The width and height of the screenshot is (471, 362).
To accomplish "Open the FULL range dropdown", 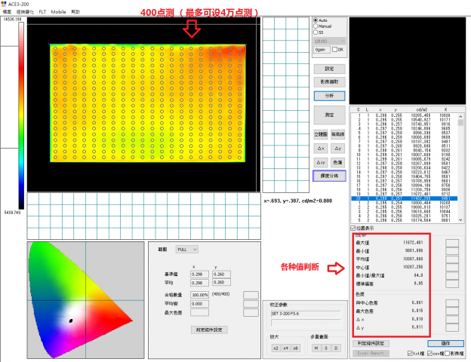I will click(x=186, y=248).
